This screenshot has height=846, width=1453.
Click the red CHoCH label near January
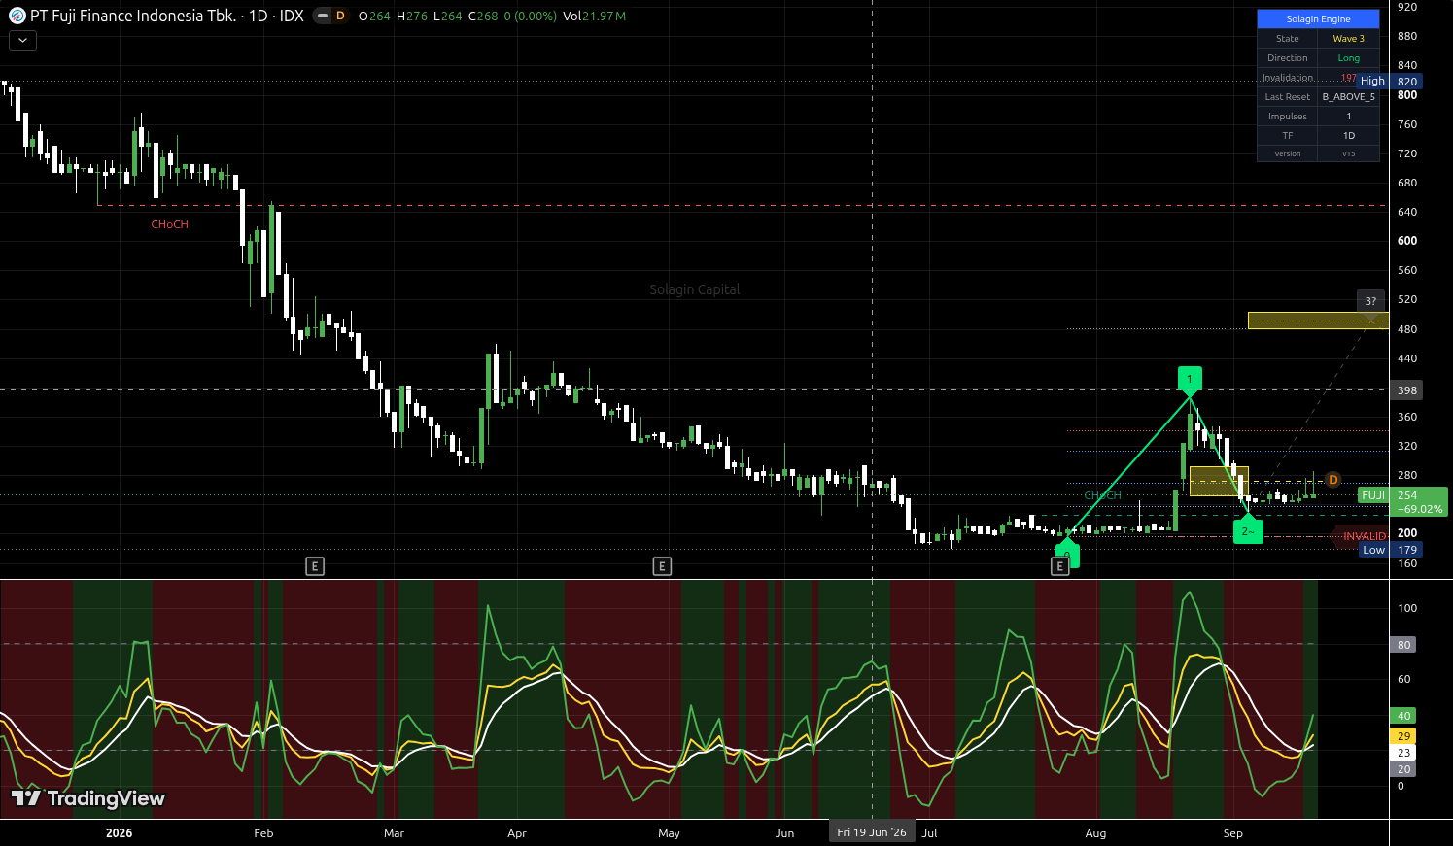(x=170, y=224)
